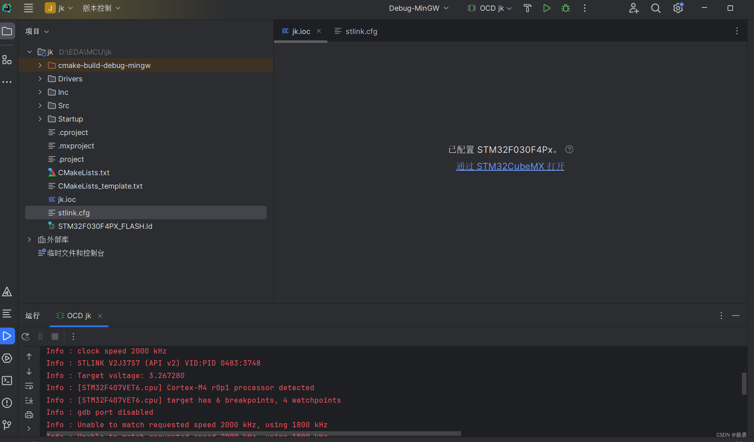Print the console output

pyautogui.click(x=29, y=415)
